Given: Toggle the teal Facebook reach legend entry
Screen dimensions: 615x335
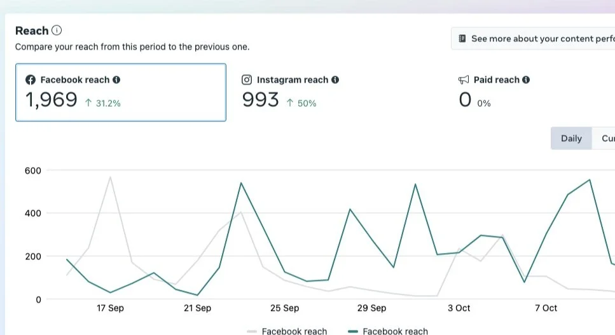Looking at the screenshot, I should coord(388,331).
